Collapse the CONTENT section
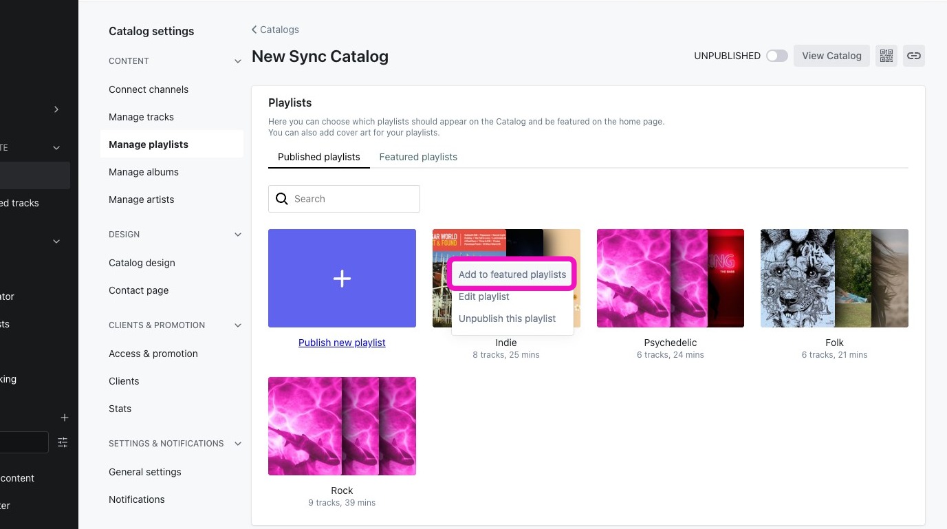This screenshot has height=529, width=947. (x=238, y=61)
